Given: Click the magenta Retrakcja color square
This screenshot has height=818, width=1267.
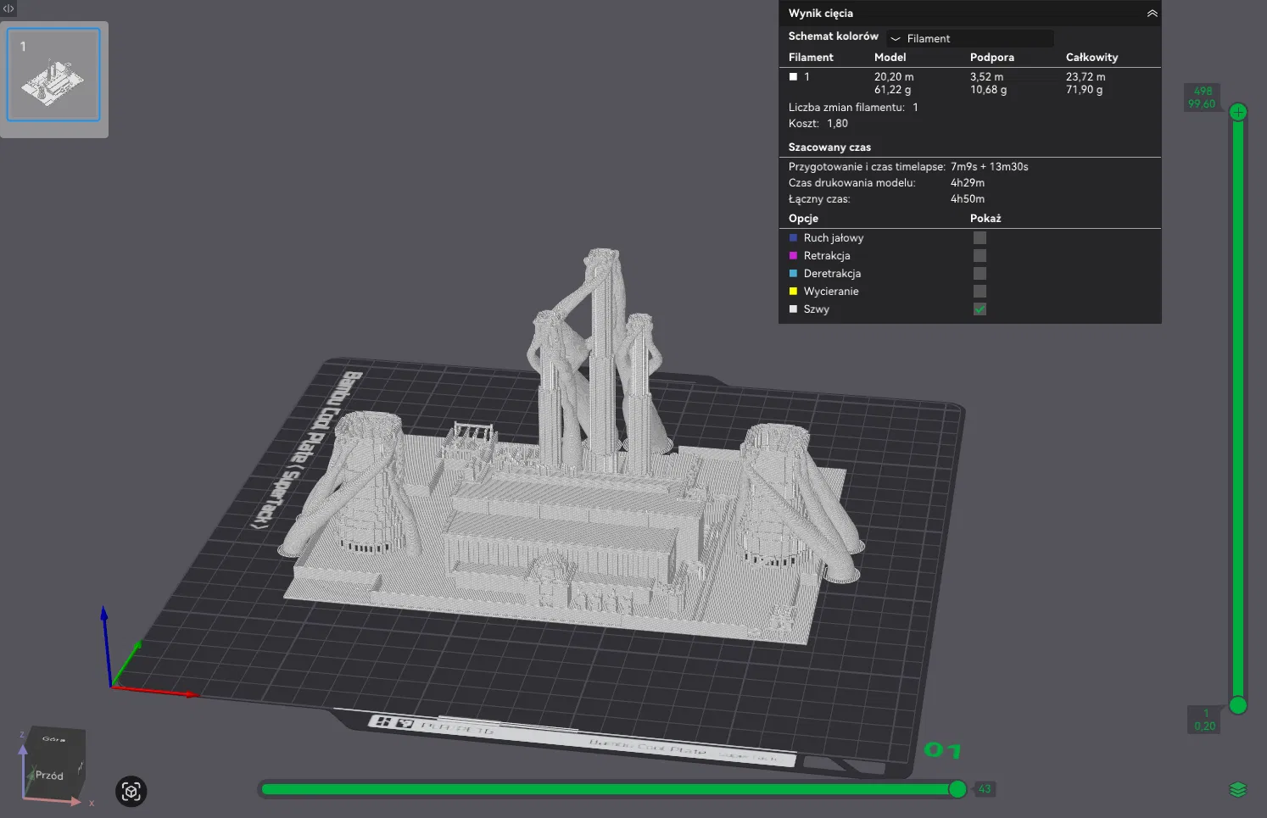Looking at the screenshot, I should click(794, 256).
